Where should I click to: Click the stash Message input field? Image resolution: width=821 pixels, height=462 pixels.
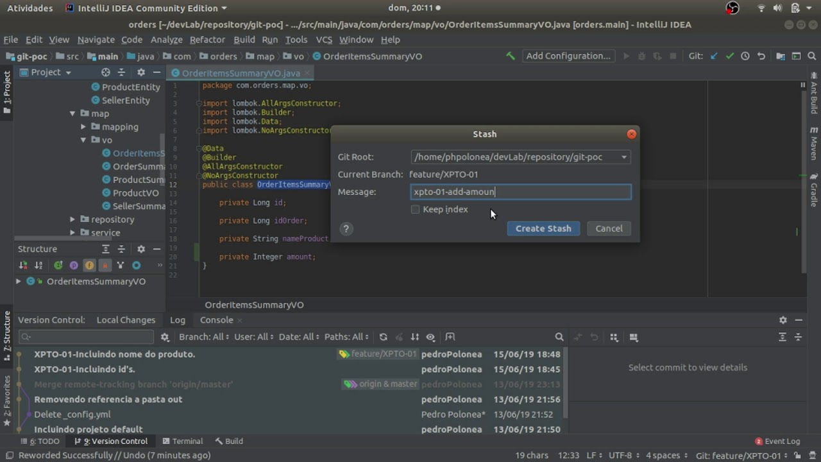point(521,192)
